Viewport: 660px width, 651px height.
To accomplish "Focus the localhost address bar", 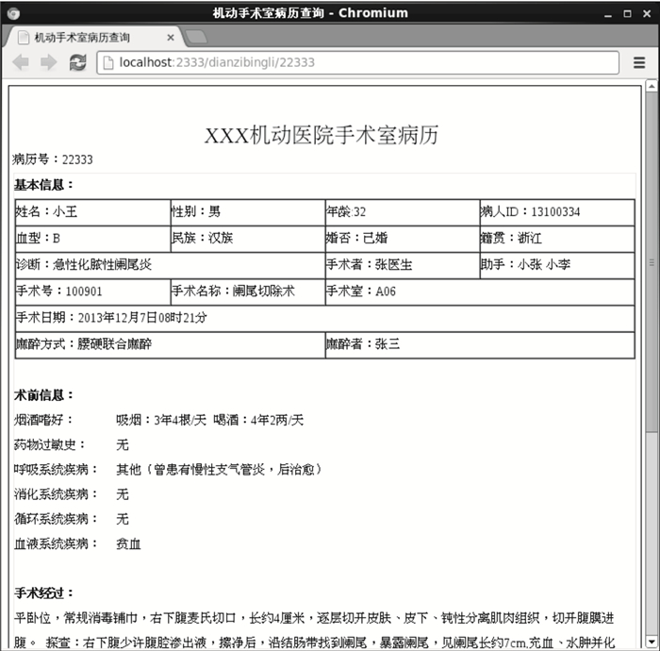I will tap(357, 62).
